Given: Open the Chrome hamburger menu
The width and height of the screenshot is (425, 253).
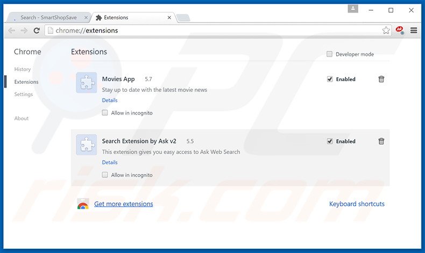Looking at the screenshot, I should pos(414,31).
